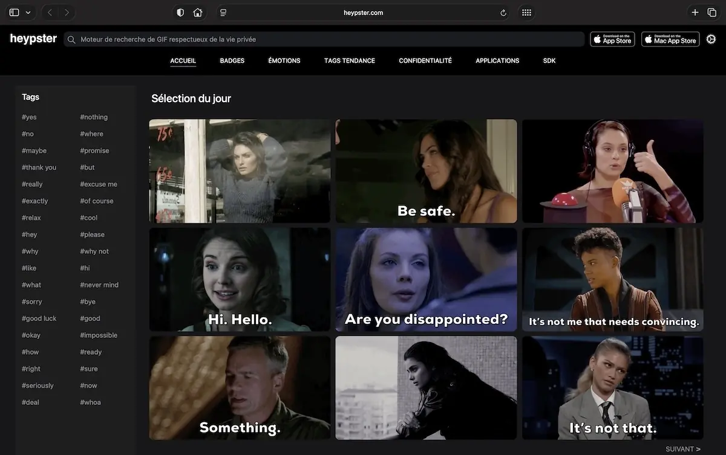Open the CONFIDENTIALITÉ menu item
Image resolution: width=726 pixels, height=455 pixels.
(425, 60)
